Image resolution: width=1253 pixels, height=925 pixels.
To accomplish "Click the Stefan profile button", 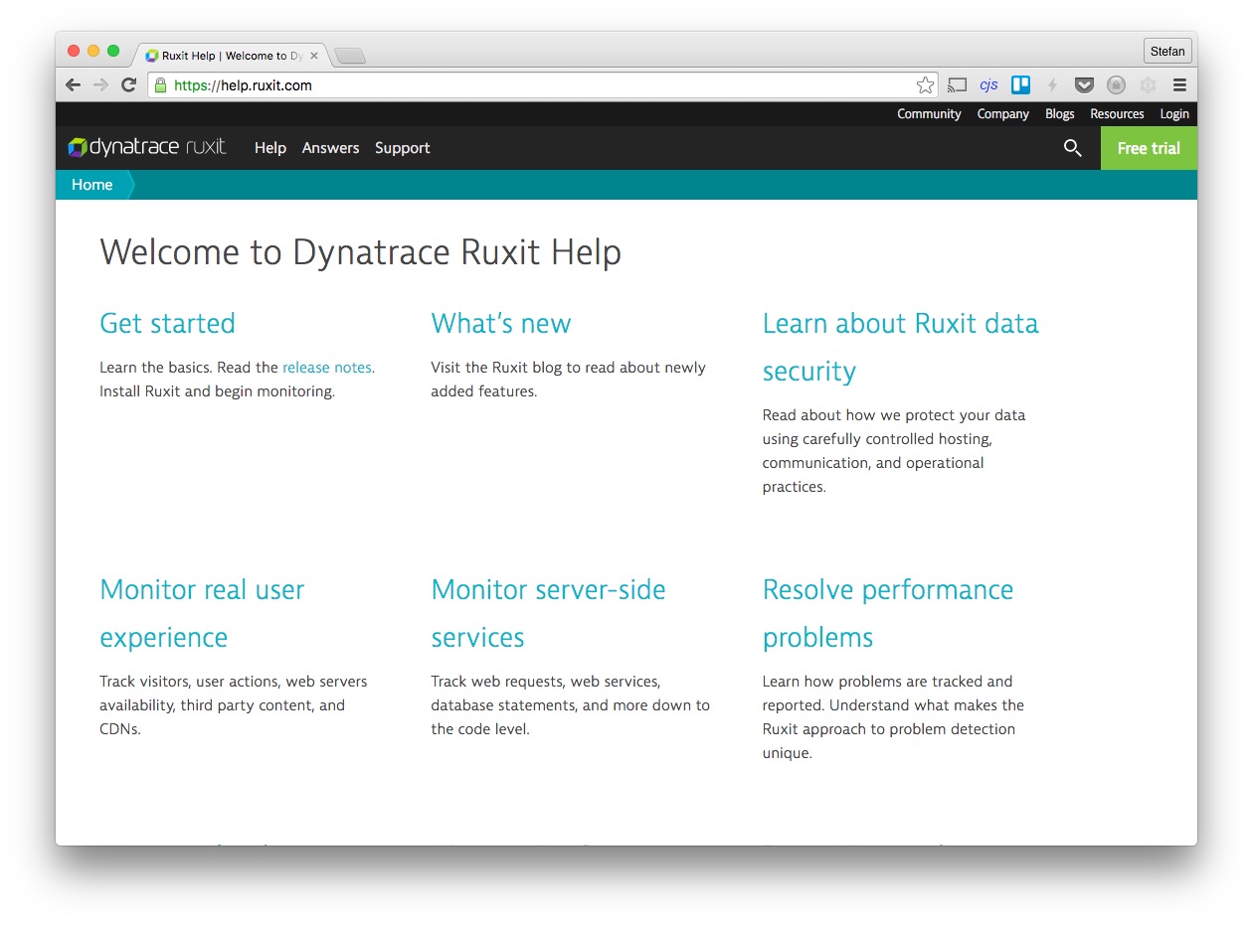I will pyautogui.click(x=1167, y=51).
